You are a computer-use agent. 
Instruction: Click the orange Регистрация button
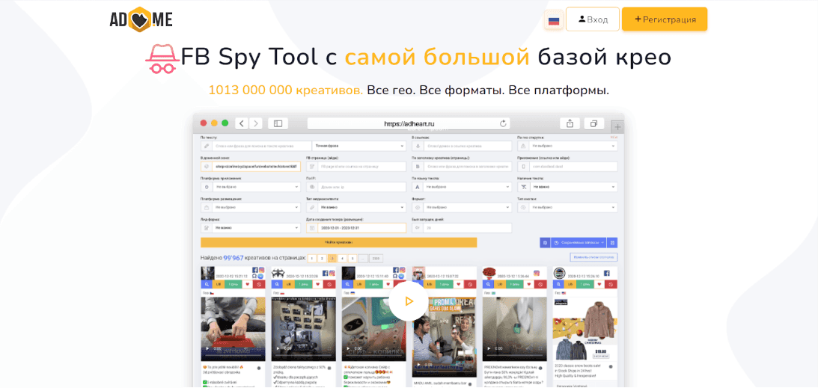665,19
